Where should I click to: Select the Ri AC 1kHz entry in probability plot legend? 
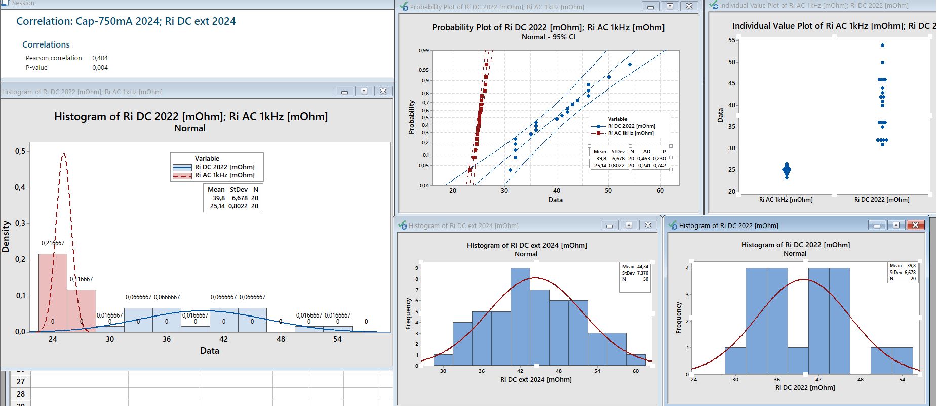[x=631, y=133]
